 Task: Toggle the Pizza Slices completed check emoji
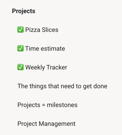point(20,30)
